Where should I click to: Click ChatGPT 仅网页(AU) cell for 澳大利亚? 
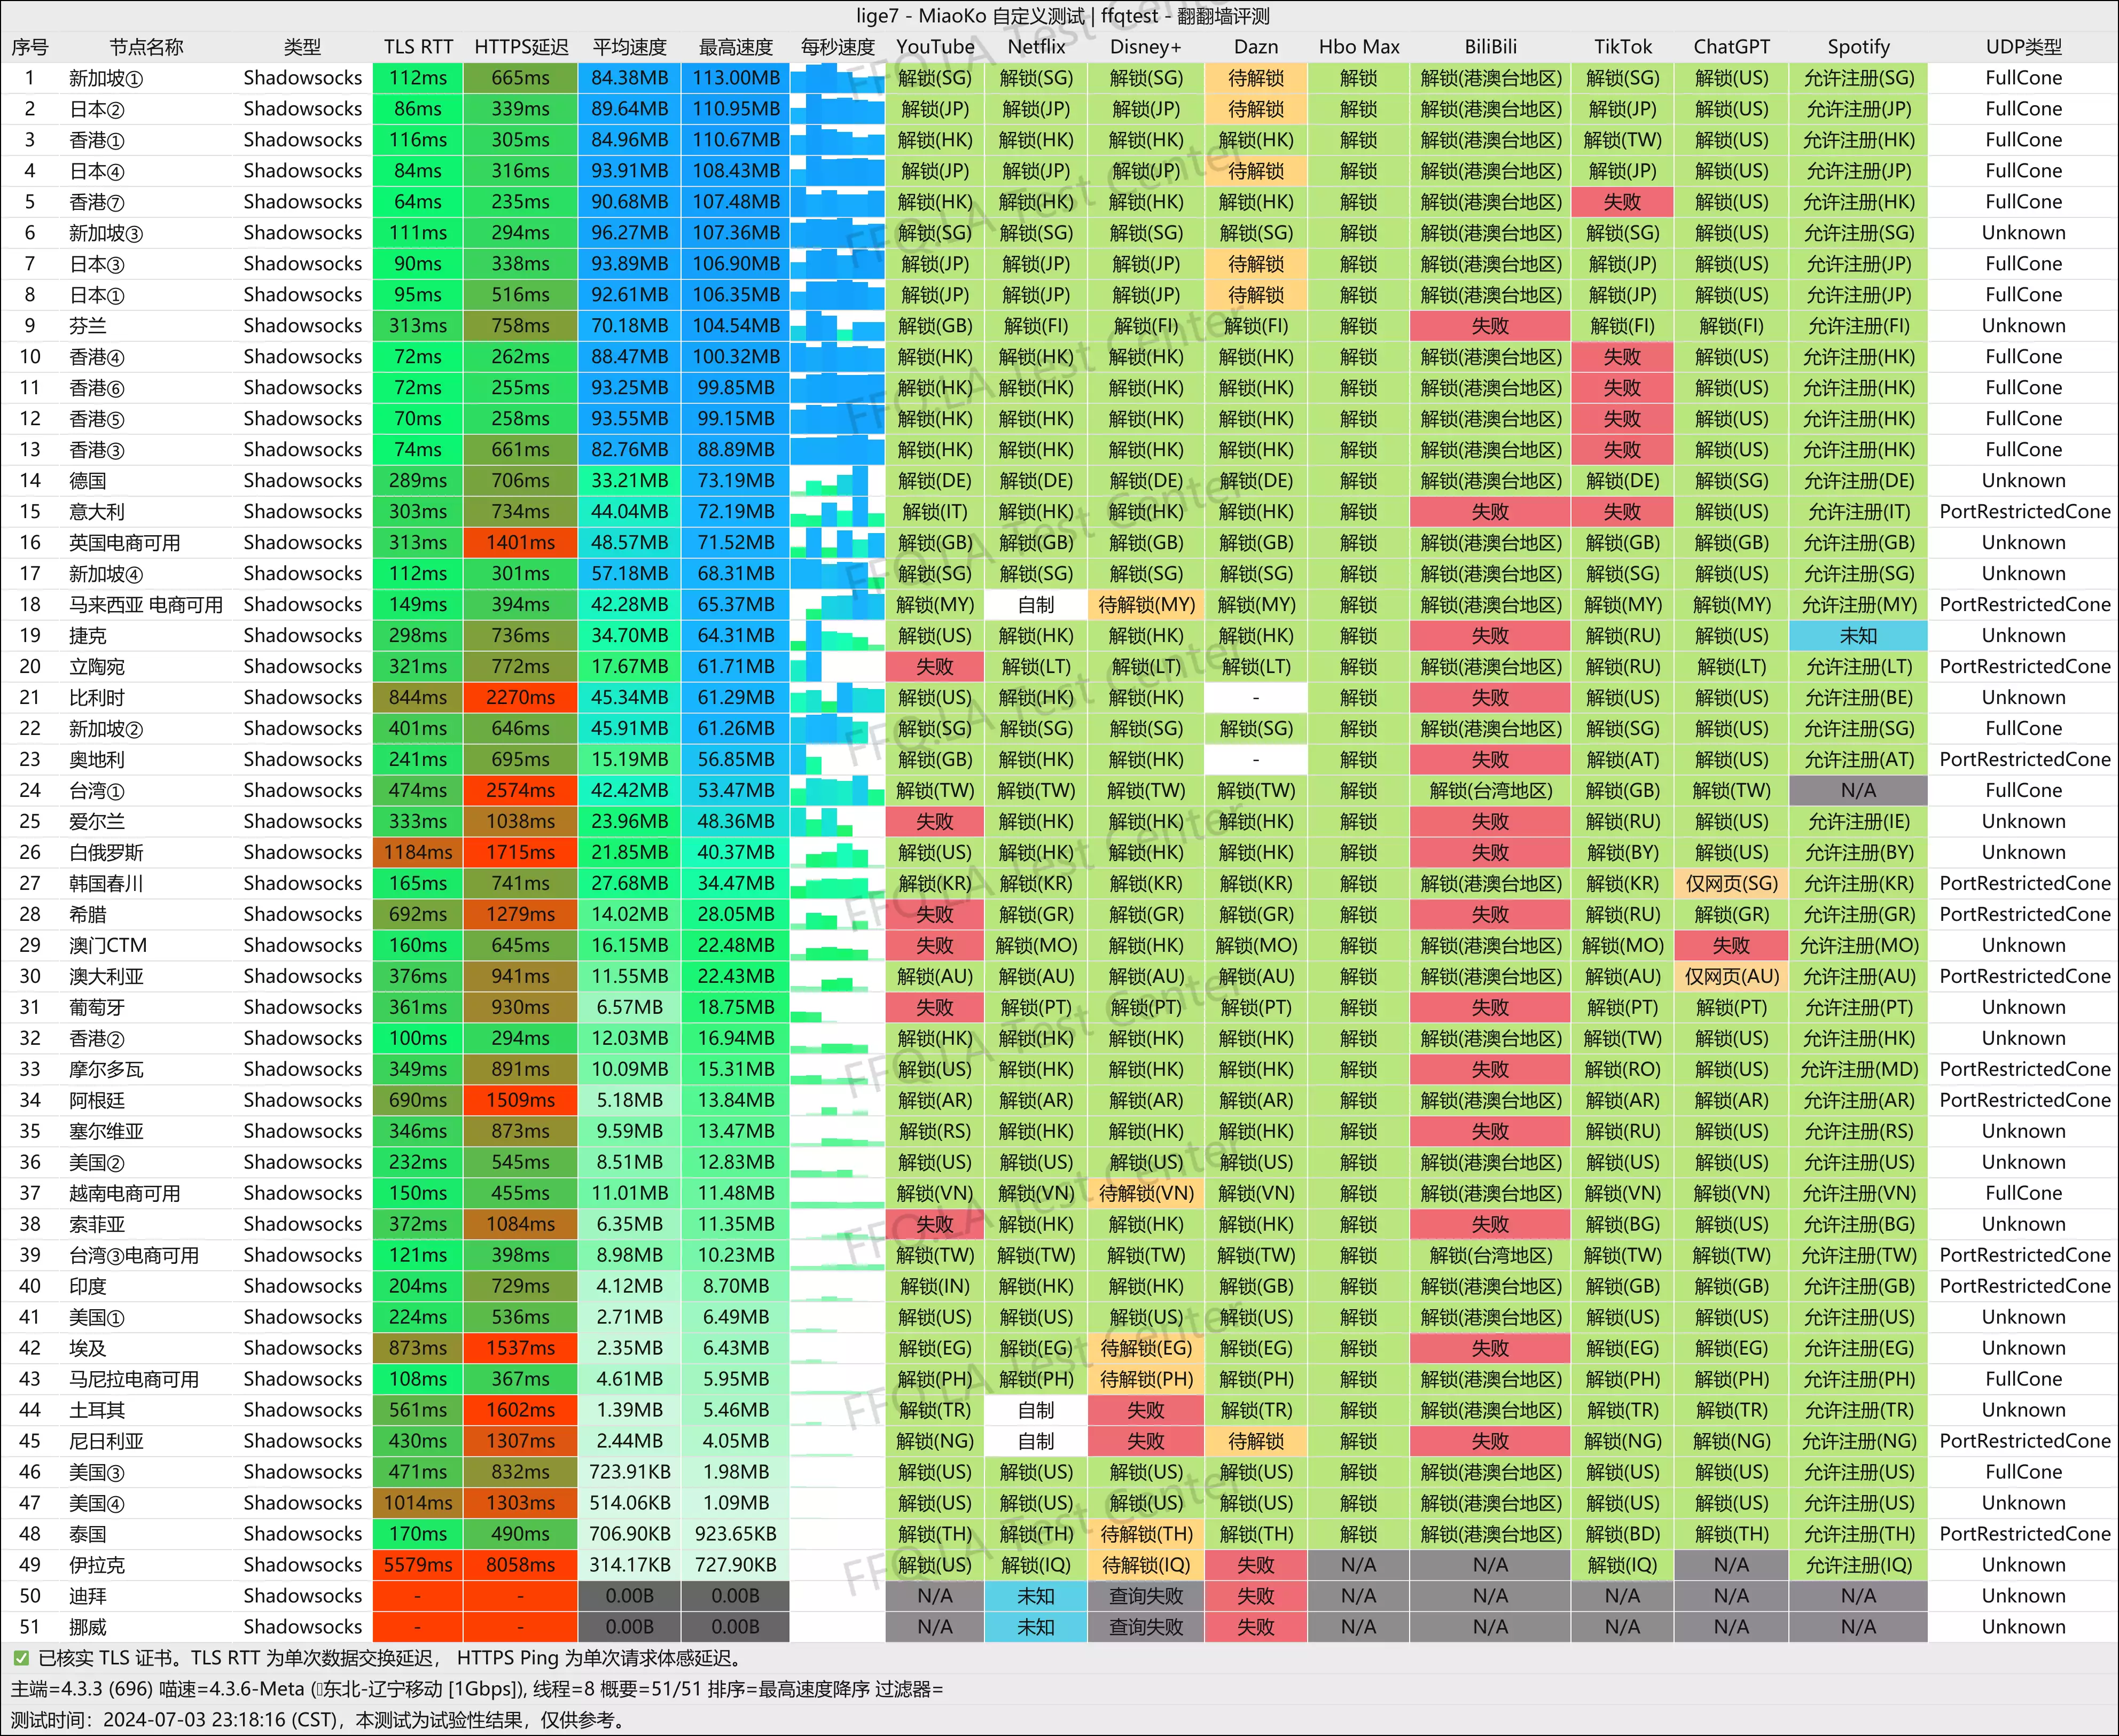click(x=1731, y=977)
